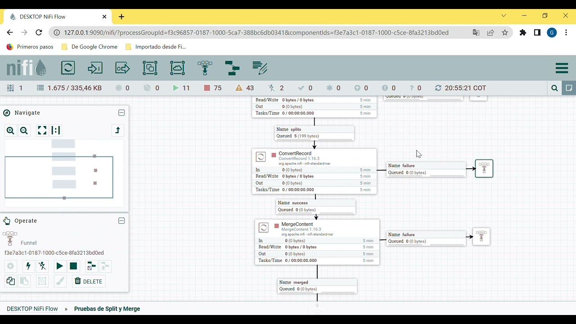576x324 pixels.
Task: Select the Funnel toolbar icon
Action: coord(205,68)
